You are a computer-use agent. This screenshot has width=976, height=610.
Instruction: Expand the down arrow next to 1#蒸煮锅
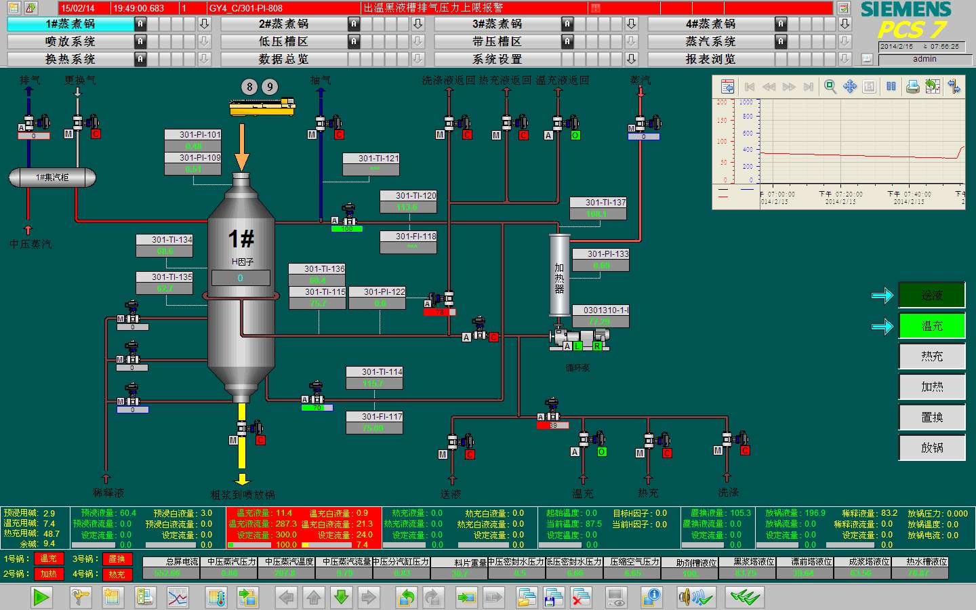click(204, 23)
